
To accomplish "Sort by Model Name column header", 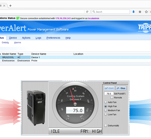I will click(x=9, y=54).
